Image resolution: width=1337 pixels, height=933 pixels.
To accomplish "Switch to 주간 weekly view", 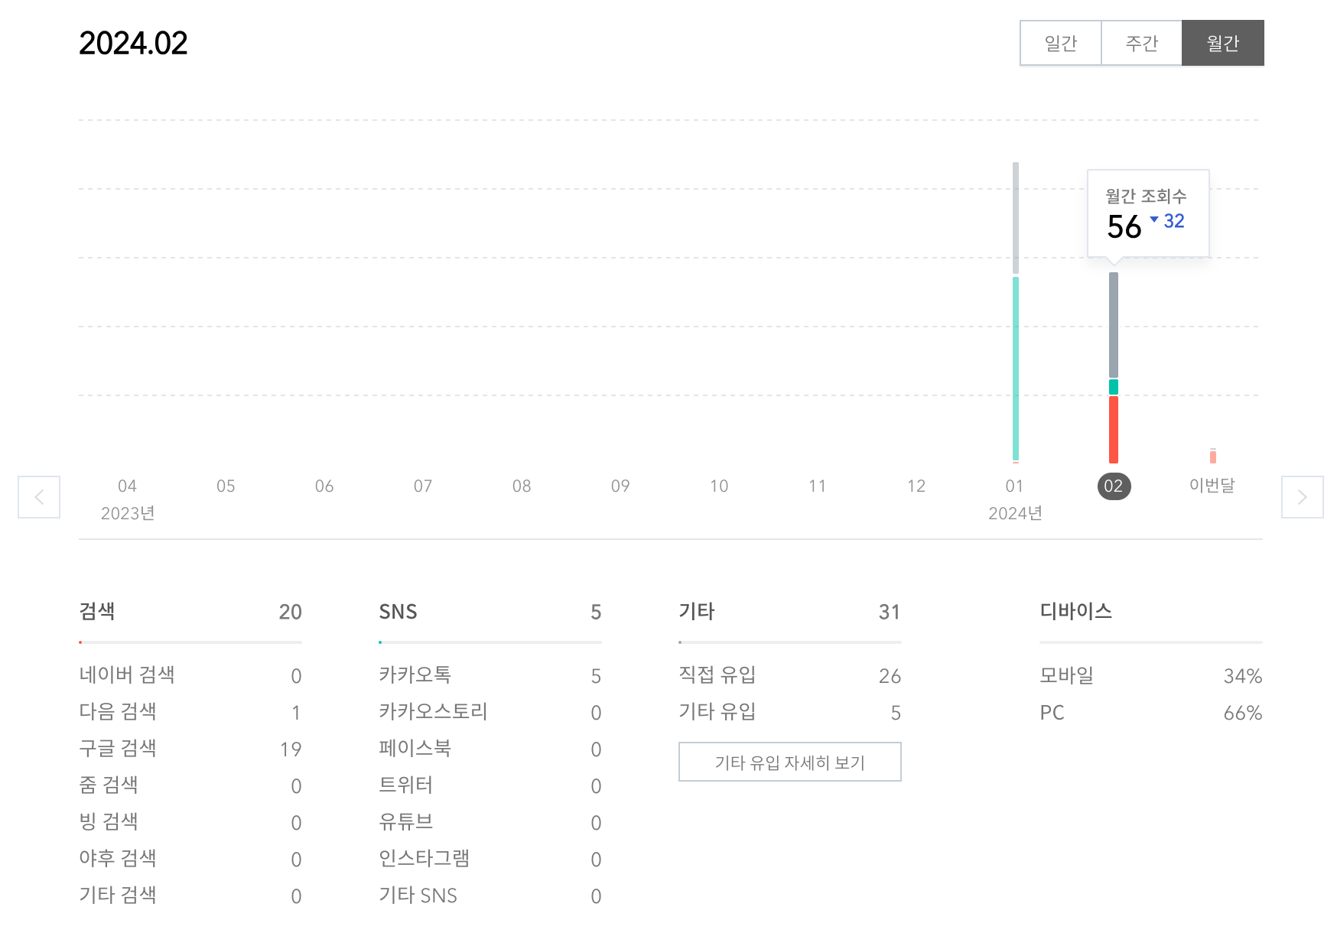I will (1141, 43).
